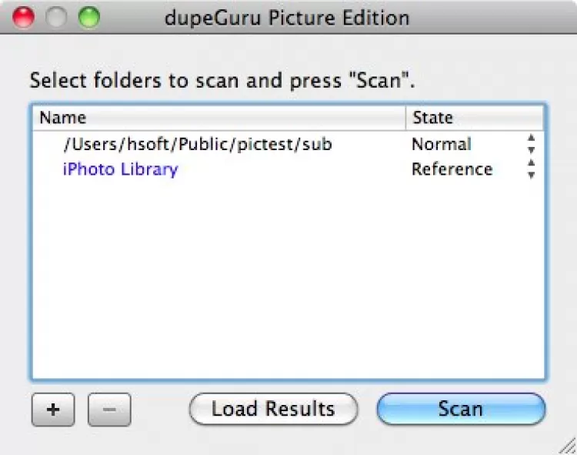Click the minus remove-folder button

109,410
